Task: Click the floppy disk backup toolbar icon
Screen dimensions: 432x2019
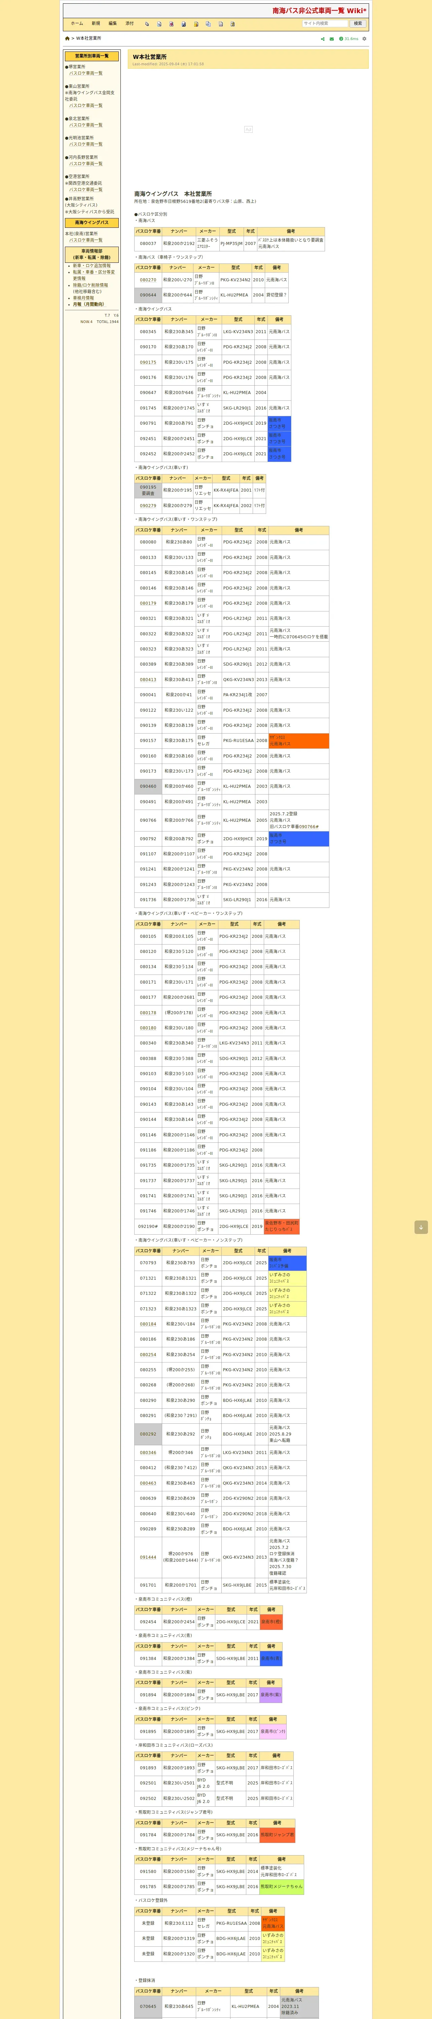Action: click(x=183, y=24)
